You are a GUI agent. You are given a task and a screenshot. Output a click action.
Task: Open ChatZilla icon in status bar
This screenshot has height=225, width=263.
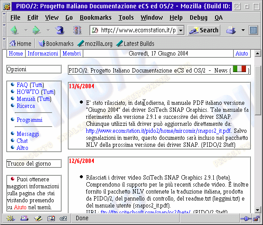[63, 218]
